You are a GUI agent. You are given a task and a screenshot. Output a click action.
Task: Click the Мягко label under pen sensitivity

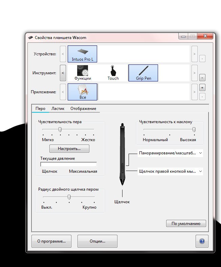[48, 140]
